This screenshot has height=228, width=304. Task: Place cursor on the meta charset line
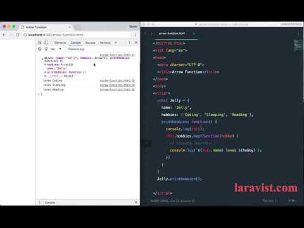(x=180, y=65)
